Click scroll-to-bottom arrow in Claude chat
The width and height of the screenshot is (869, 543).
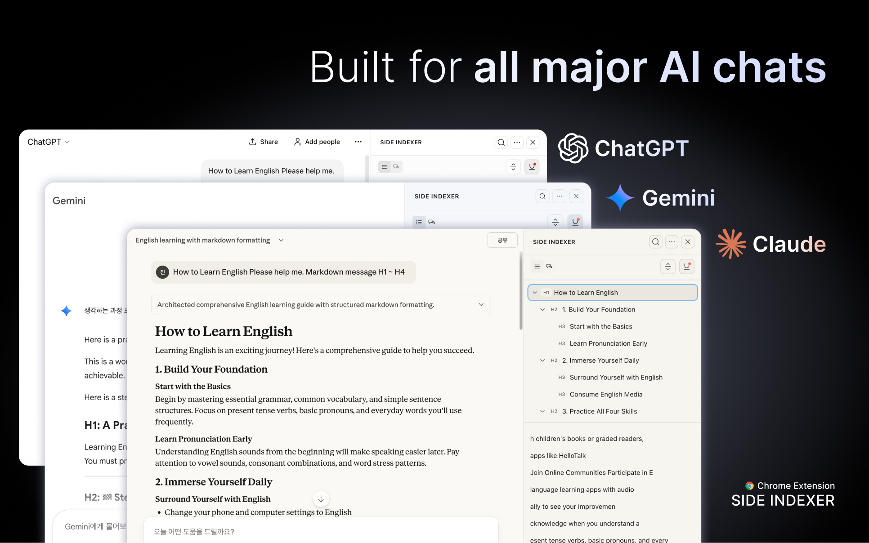pos(321,498)
